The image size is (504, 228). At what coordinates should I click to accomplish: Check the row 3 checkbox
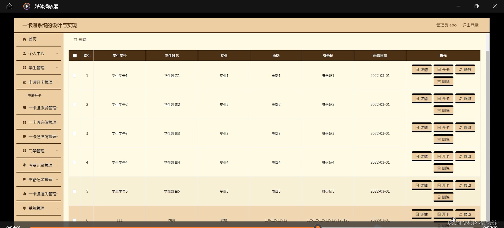point(75,134)
